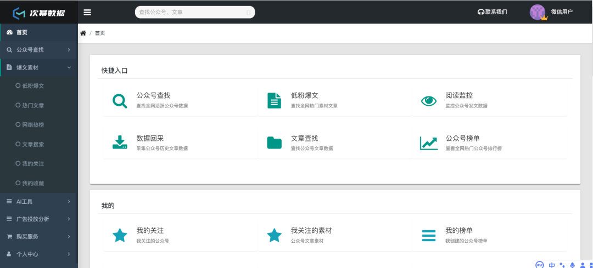Click the search icon next to sidebar 公众号查找
The image size is (593, 268).
click(9, 50)
